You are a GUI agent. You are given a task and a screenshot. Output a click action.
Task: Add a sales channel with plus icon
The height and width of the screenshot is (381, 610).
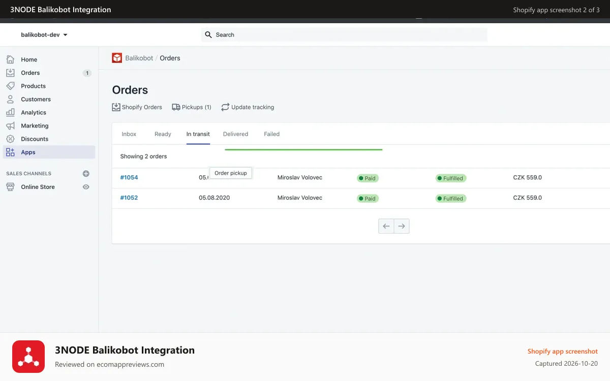pyautogui.click(x=86, y=174)
